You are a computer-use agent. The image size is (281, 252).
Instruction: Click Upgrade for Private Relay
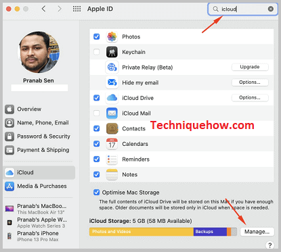point(250,67)
